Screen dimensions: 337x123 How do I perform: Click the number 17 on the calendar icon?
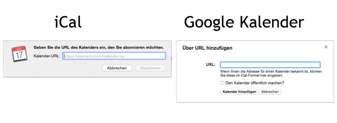(x=19, y=55)
